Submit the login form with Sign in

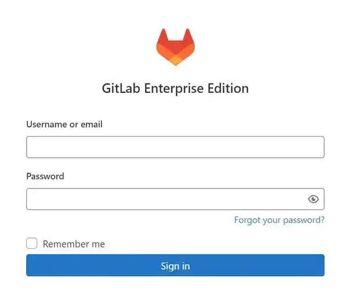click(175, 266)
